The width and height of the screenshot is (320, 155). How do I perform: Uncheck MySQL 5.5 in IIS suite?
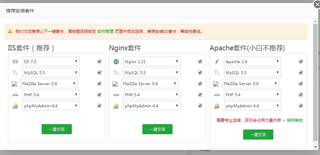pos(99,72)
